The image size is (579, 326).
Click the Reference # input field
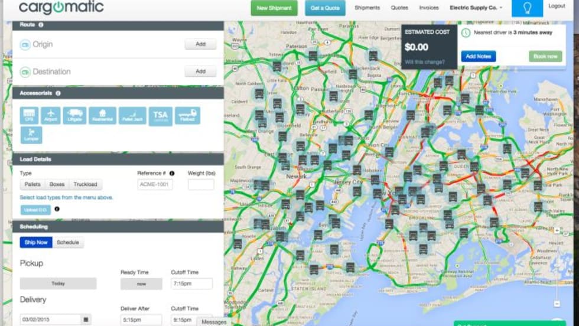tap(155, 184)
